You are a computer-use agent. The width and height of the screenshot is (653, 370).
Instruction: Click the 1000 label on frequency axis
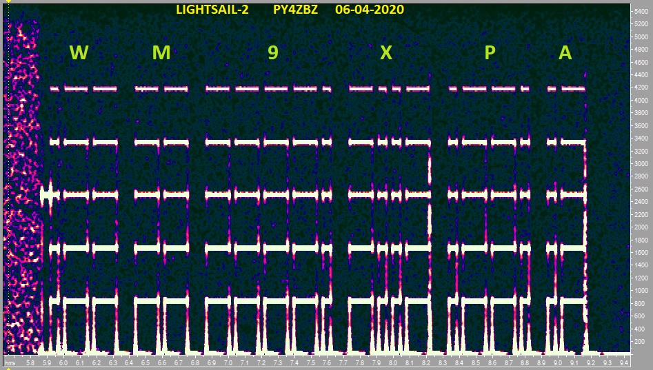(x=641, y=291)
